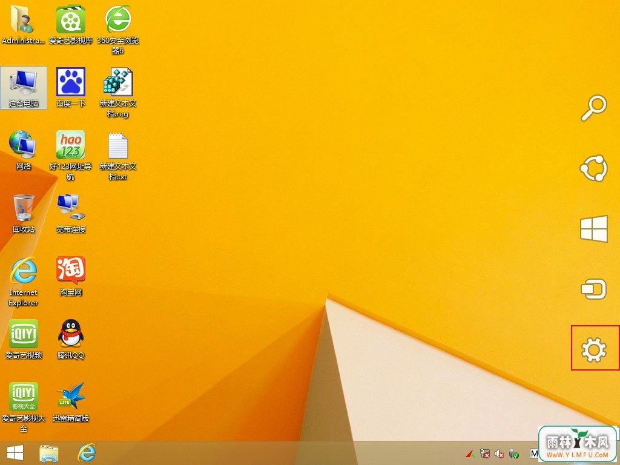Launch Internet Explorer from the taskbar
The height and width of the screenshot is (465, 620).
tap(87, 452)
